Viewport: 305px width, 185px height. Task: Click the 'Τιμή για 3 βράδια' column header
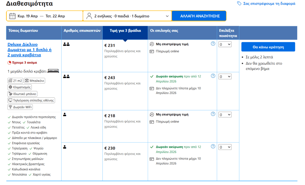click(x=125, y=31)
